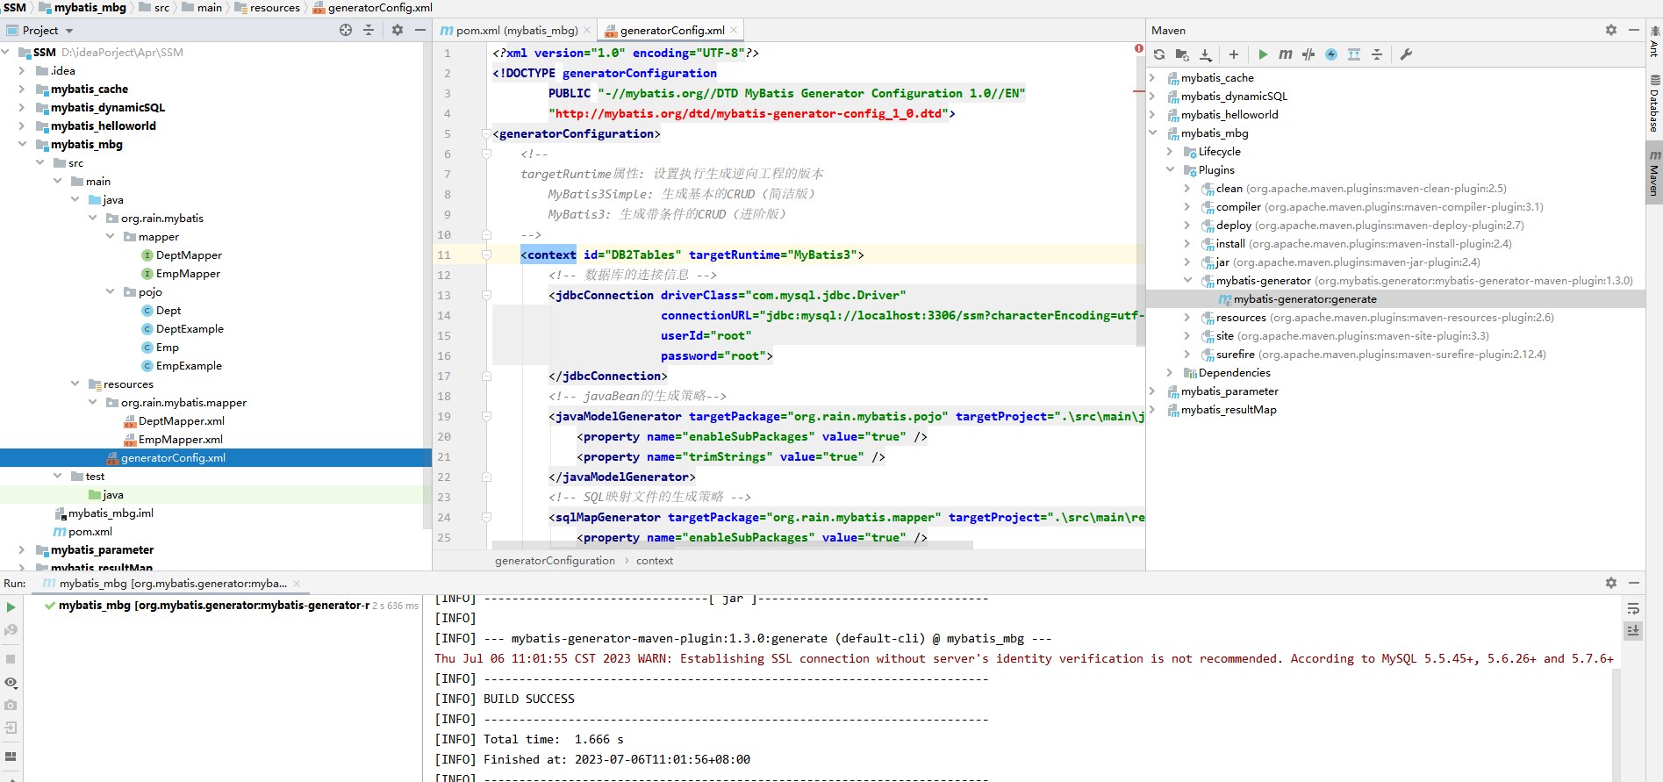Click the stop process button in Run panel
Screen dimensions: 1663x782
[x=11, y=659]
